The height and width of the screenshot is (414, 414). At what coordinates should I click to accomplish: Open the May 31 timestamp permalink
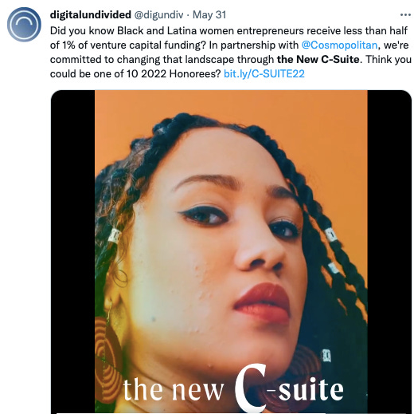pos(209,15)
